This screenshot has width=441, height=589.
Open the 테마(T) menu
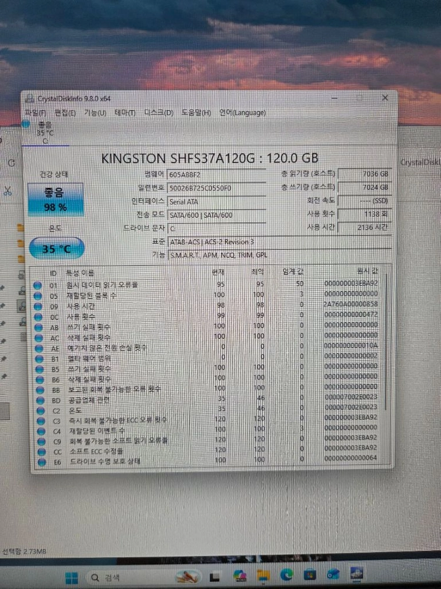click(125, 112)
